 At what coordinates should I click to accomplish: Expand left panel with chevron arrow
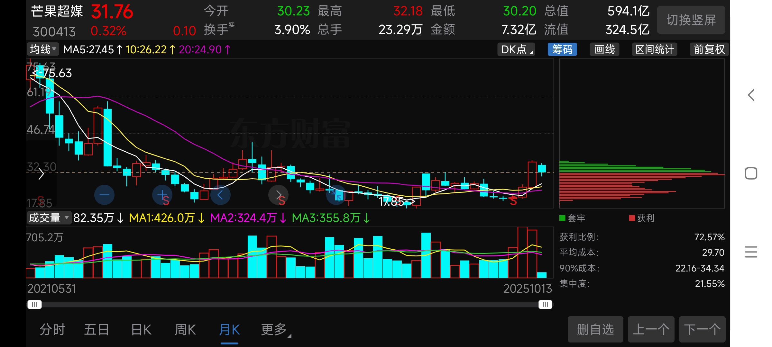[41, 174]
